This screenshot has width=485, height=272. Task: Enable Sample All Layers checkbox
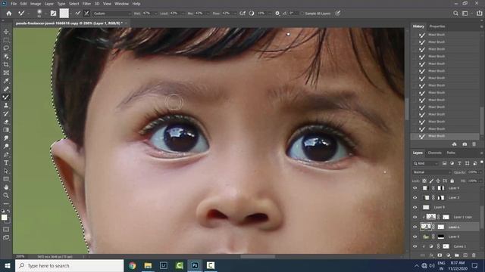[x=302, y=14]
